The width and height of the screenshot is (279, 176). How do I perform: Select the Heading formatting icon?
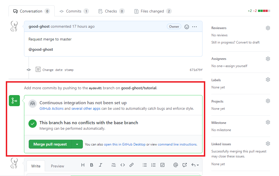[x=83, y=165]
